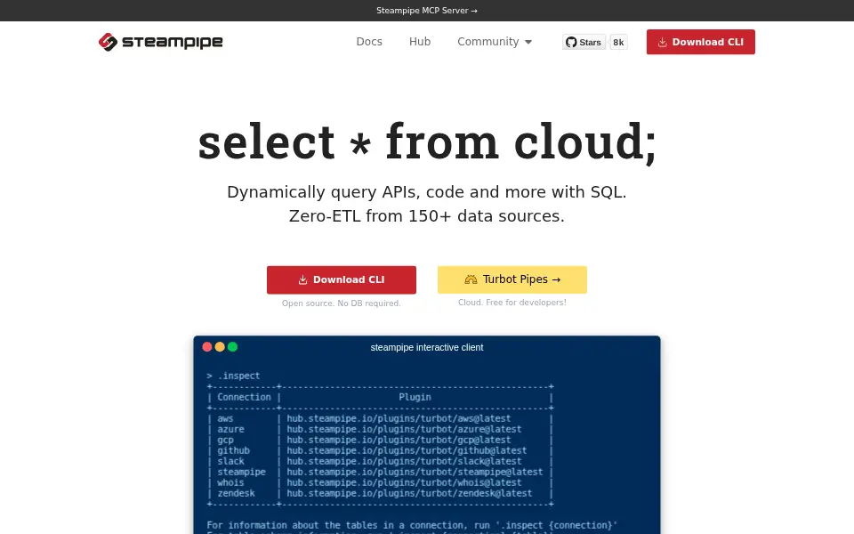Click the 'Open source. No DB required.' caption

pyautogui.click(x=342, y=303)
